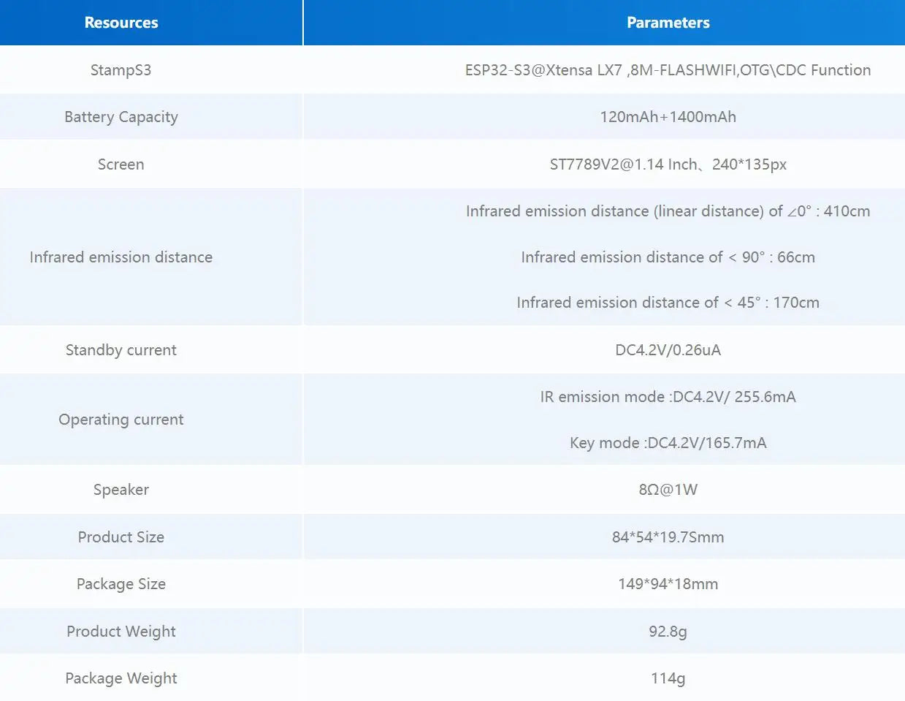Select the 114g value
905x701 pixels.
tap(668, 678)
